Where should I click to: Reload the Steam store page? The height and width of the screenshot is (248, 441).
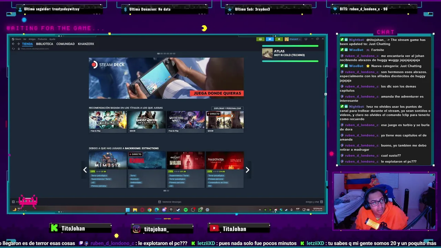pyautogui.click(x=13, y=49)
